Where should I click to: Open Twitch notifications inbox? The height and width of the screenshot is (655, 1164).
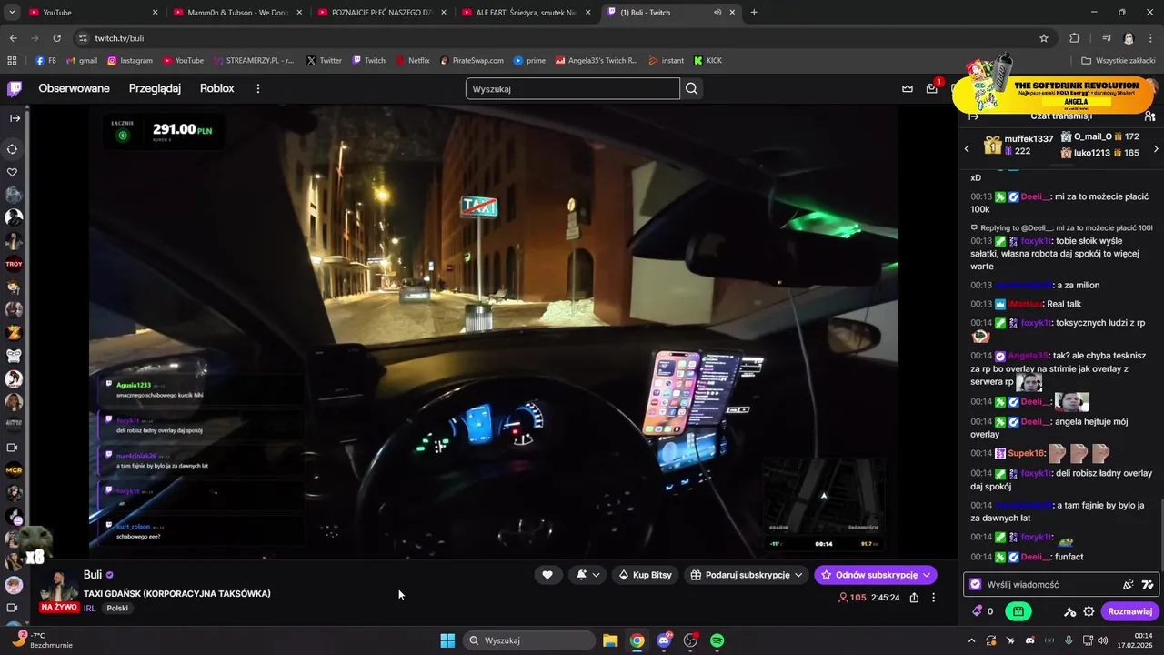[932, 88]
